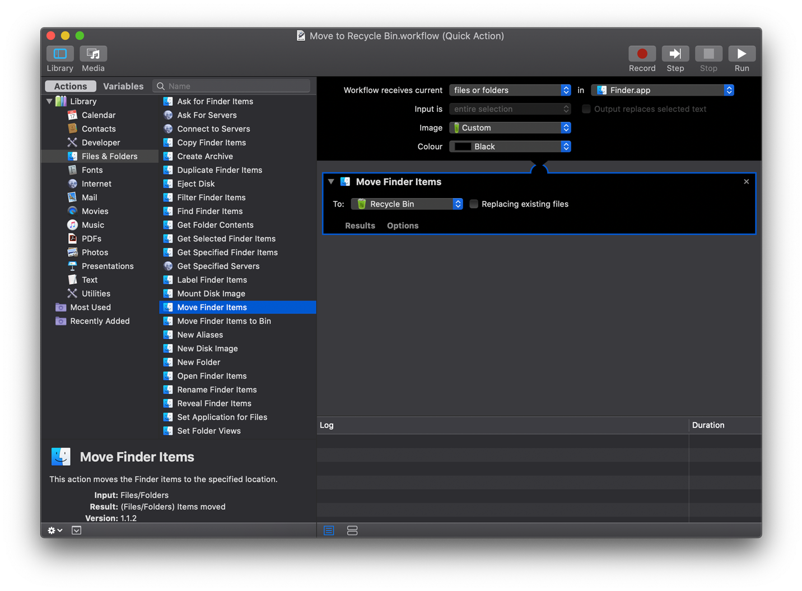Select the Mail library category
The width and height of the screenshot is (802, 591).
point(99,197)
